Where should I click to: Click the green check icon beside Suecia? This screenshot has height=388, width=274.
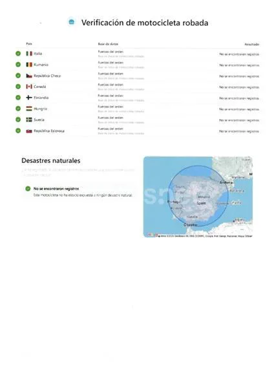tap(18, 120)
